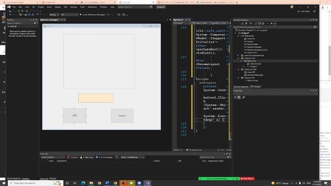Open the Build menu
This screenshot has width=331, height=186.
coord(49,7)
